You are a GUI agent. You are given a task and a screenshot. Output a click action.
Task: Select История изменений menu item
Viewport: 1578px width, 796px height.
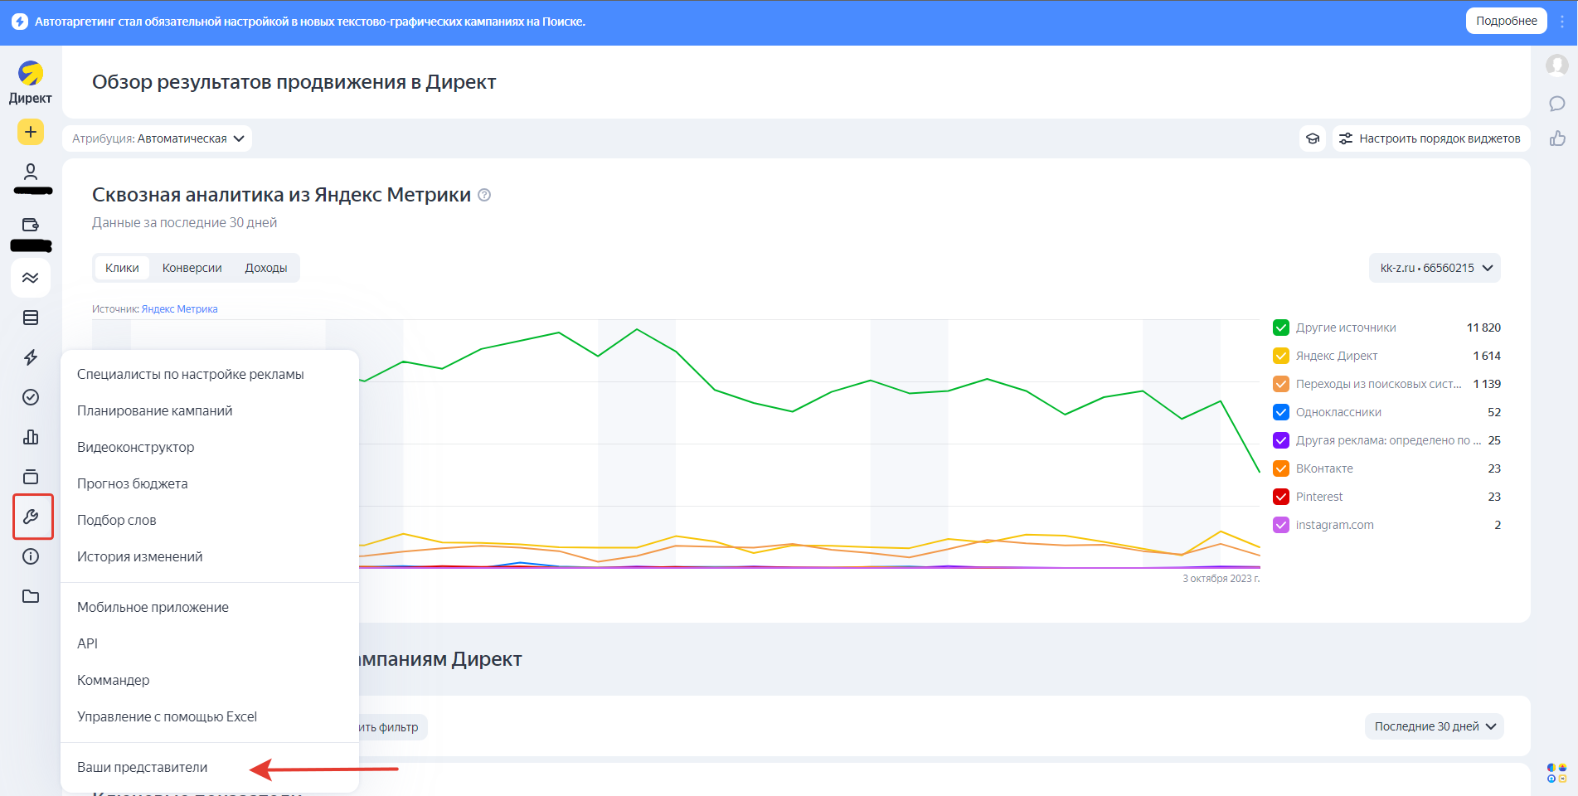point(210,556)
